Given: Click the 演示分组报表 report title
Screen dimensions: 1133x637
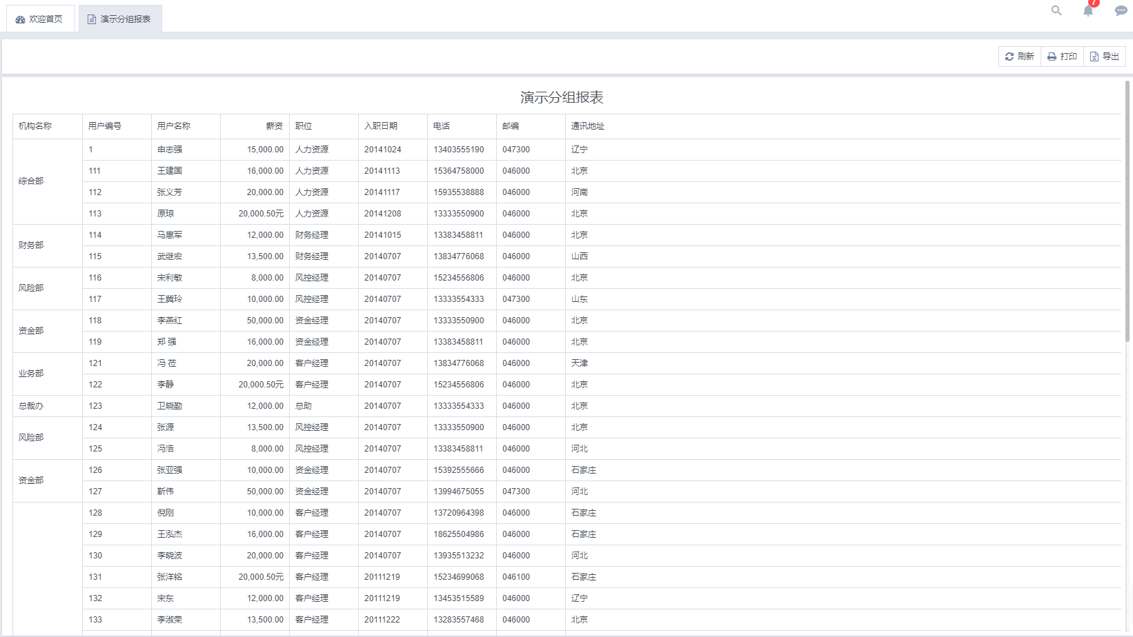Looking at the screenshot, I should coord(562,97).
